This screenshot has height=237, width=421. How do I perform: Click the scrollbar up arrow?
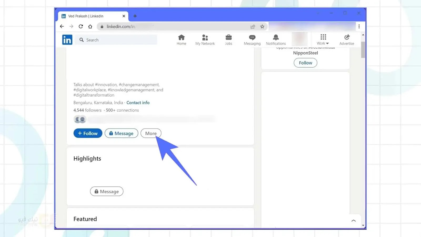click(x=363, y=35)
